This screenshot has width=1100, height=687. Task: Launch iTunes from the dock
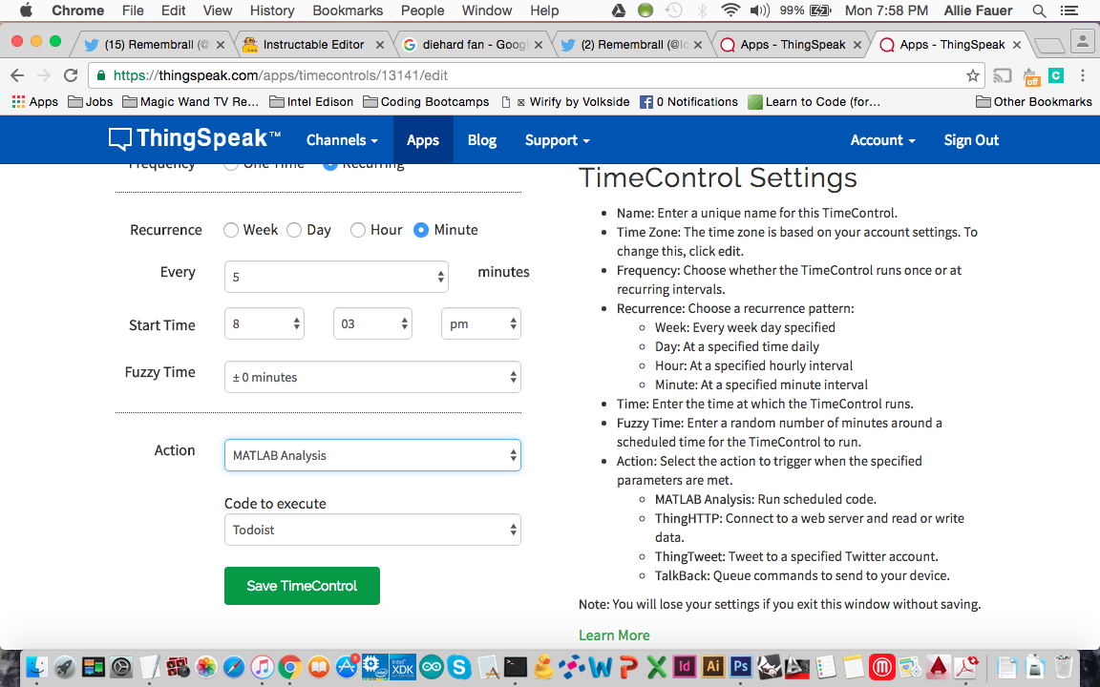click(x=263, y=667)
